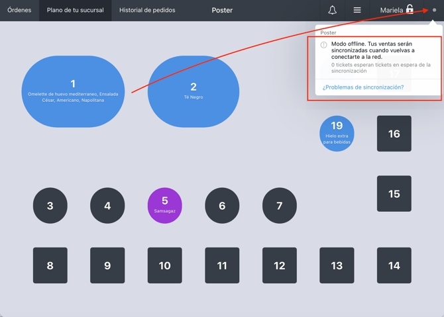
Task: Open table 19 Hielo extra
Action: pos(337,134)
